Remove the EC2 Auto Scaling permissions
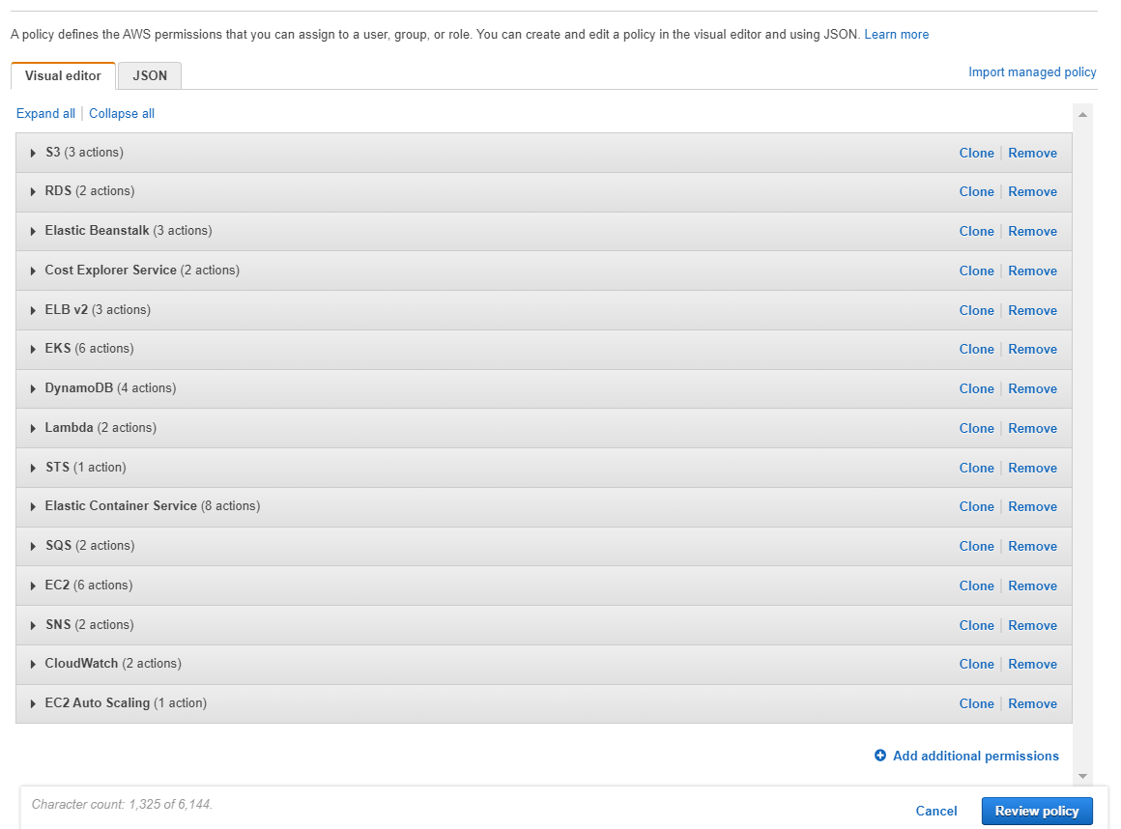The height and width of the screenshot is (829, 1121). click(x=1032, y=704)
